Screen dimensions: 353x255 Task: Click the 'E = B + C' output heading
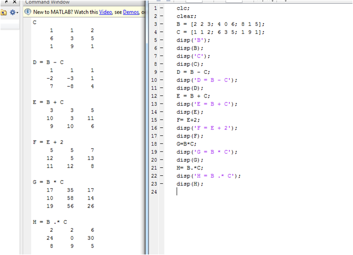pos(48,102)
